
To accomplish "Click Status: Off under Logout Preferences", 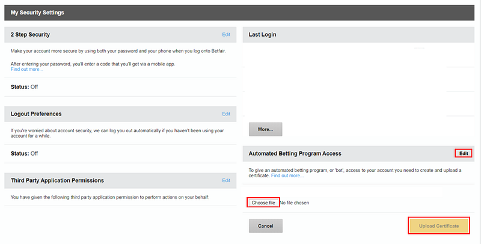I will [24, 154].
